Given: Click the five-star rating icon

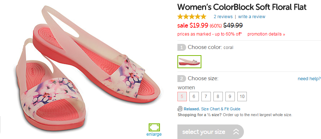Looking at the screenshot, I should [x=192, y=17].
